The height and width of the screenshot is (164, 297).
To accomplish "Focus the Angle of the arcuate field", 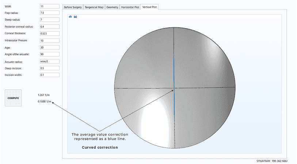I will click(50, 54).
